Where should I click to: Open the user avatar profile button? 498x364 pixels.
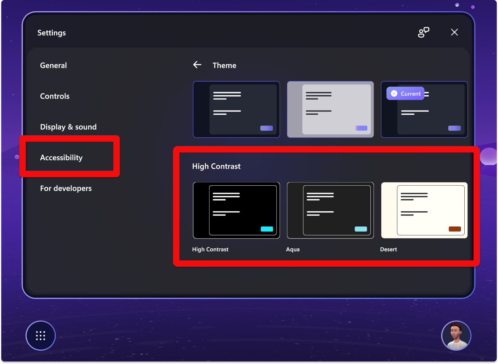(x=456, y=335)
